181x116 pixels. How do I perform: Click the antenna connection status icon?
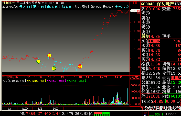[145, 114]
